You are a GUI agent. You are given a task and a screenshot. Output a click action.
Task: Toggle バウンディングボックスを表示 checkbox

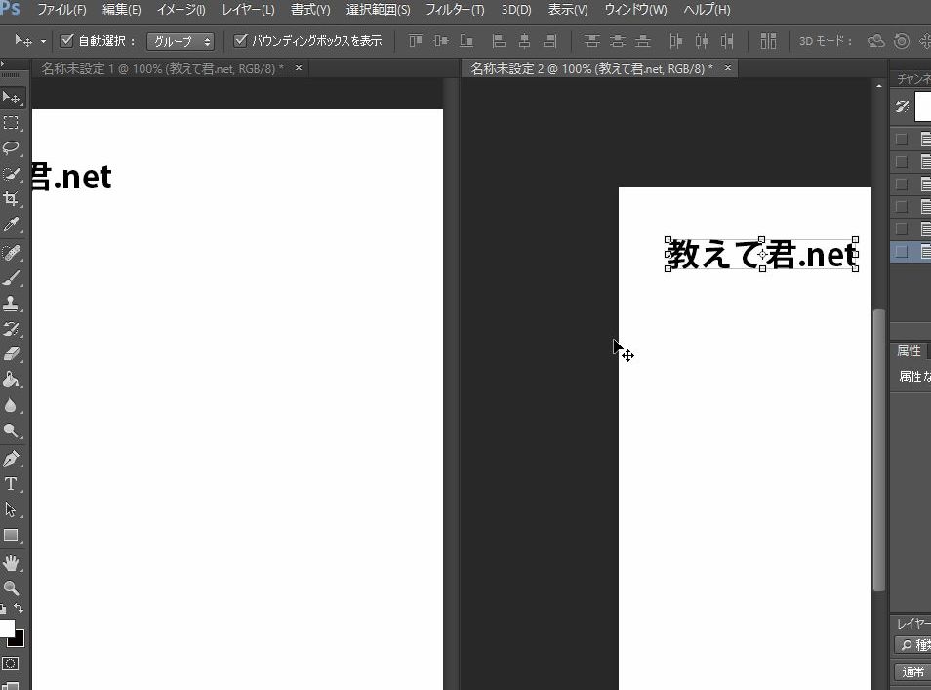pos(240,40)
